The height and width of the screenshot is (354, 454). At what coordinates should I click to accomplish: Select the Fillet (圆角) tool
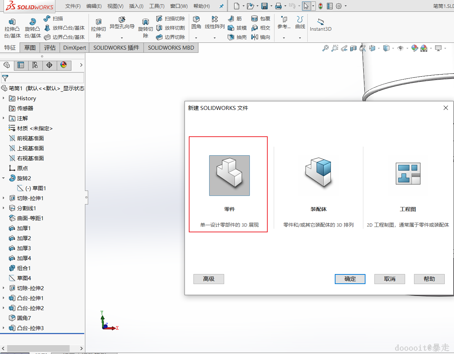pos(196,22)
